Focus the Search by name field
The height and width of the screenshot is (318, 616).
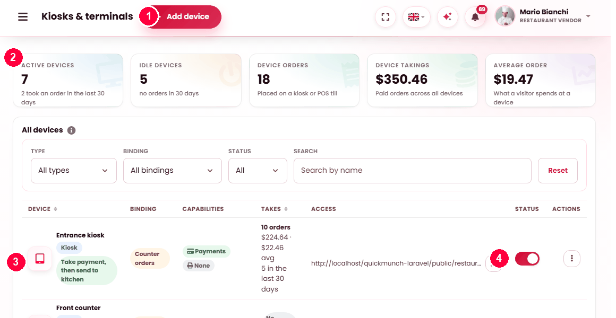pyautogui.click(x=413, y=171)
